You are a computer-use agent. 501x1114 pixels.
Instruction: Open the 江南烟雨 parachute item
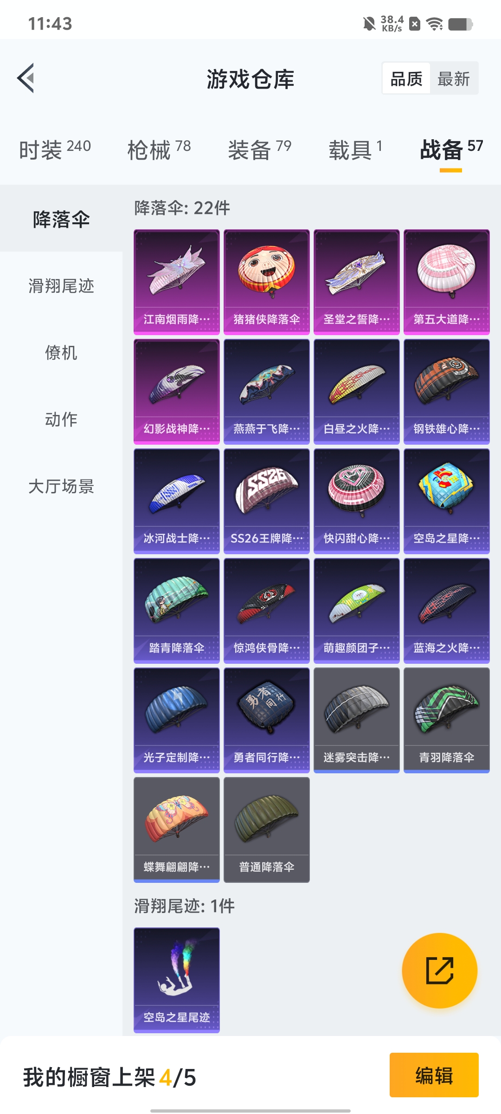pos(177,282)
